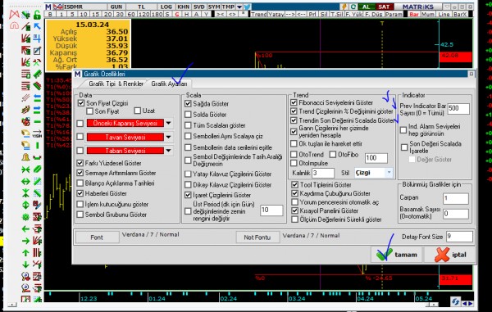Toggle Trendin Son Değerini Scalada Göster
This screenshot has height=312, width=492.
coord(294,120)
